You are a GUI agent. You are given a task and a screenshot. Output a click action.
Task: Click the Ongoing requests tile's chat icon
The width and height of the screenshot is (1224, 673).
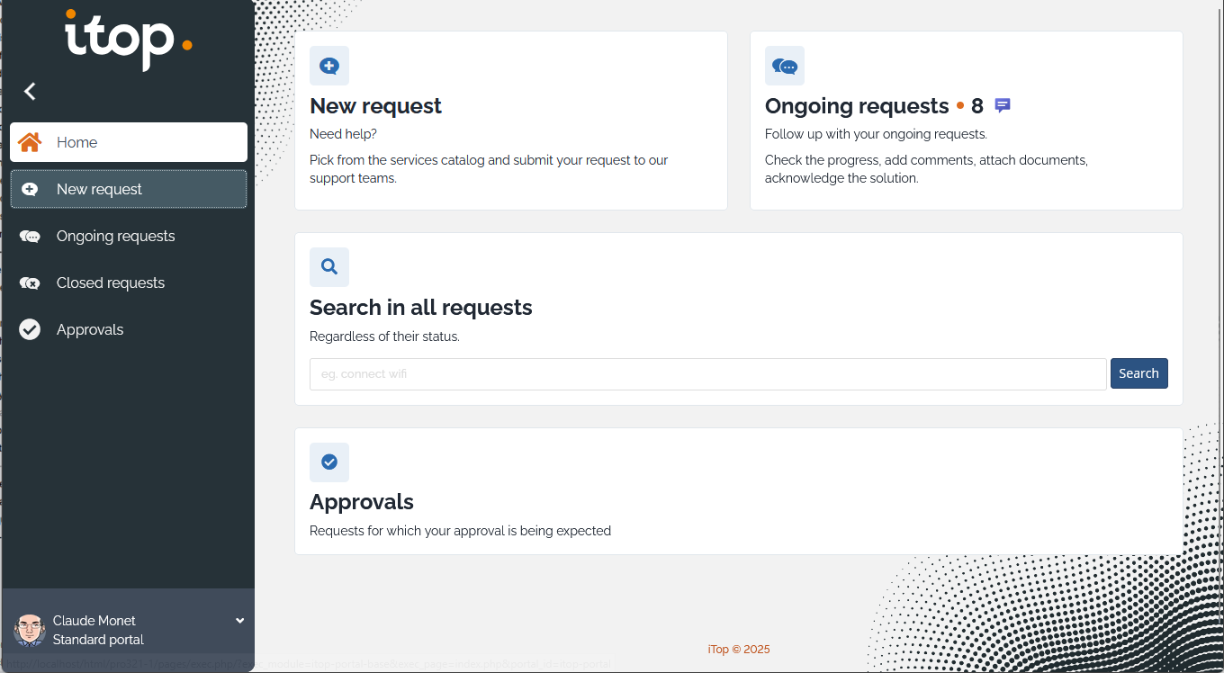785,66
